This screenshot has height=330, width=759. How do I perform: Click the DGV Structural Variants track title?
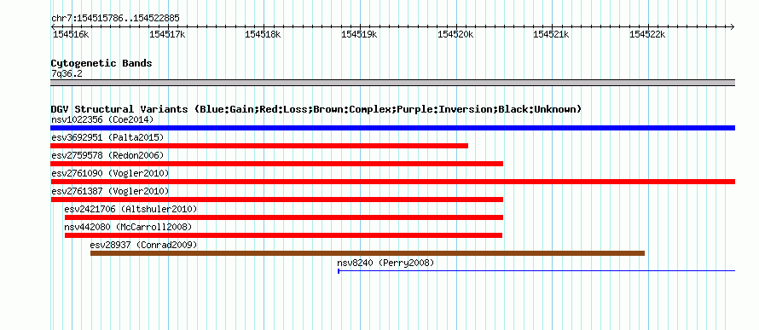tap(316, 109)
